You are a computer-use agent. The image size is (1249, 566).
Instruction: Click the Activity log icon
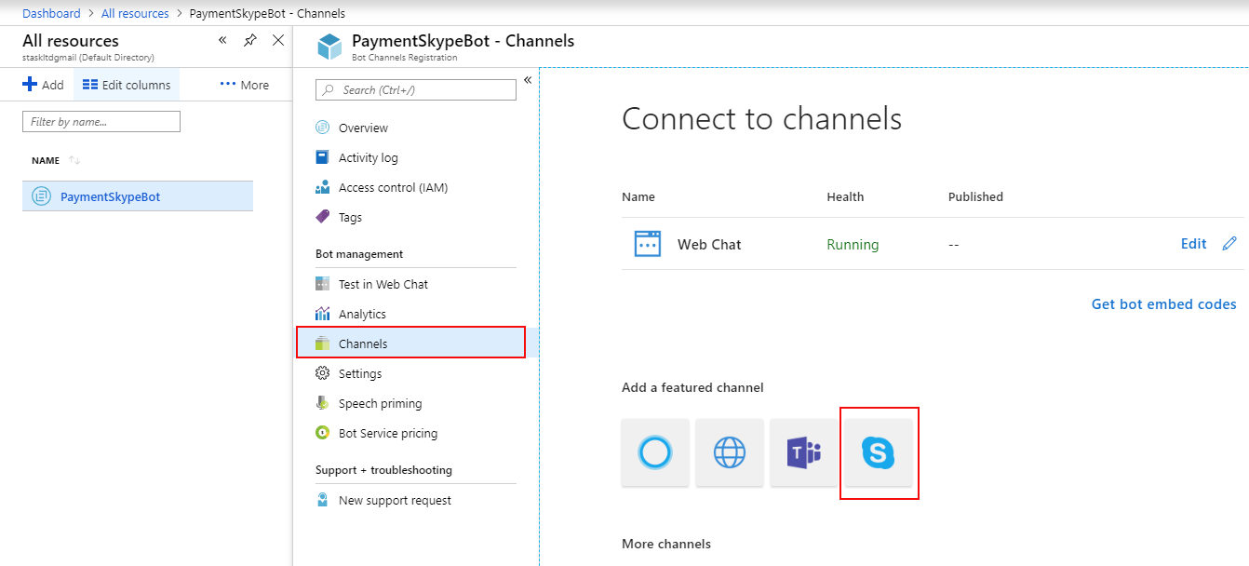coord(323,157)
